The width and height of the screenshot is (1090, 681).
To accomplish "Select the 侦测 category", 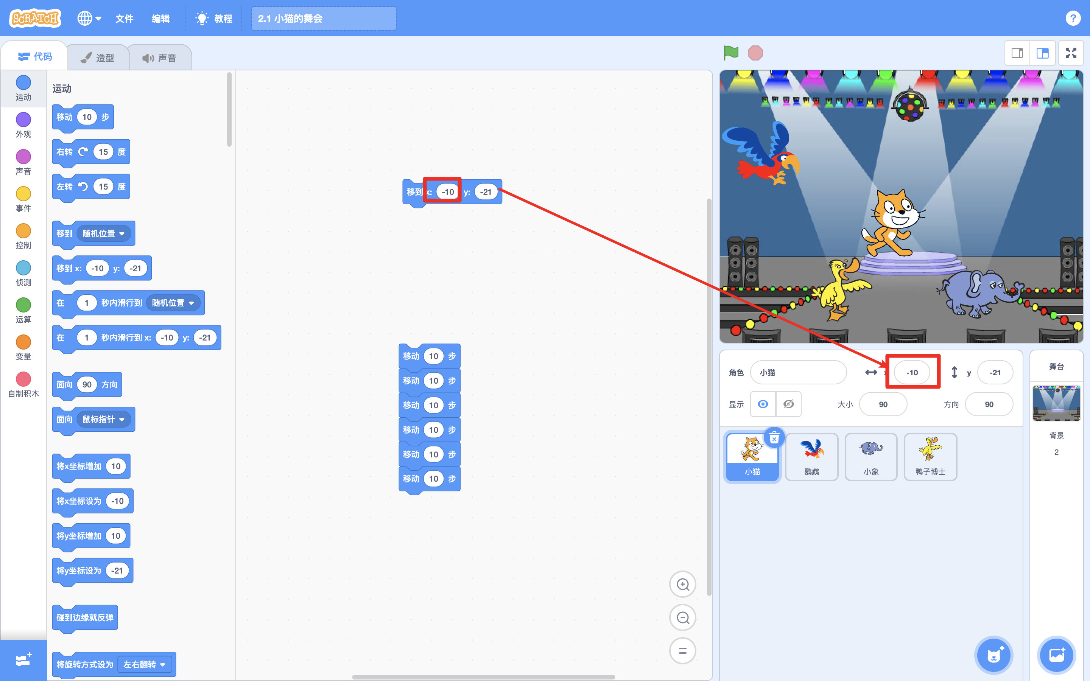I will pos(23,274).
